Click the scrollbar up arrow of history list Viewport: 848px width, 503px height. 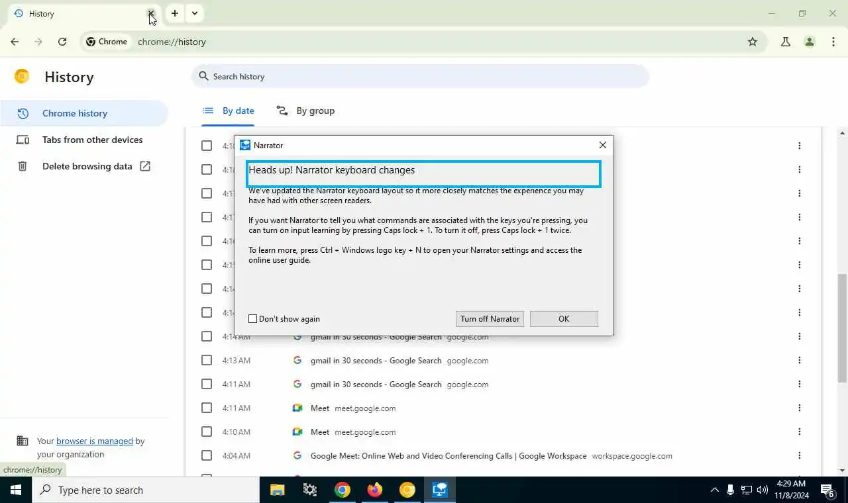(842, 133)
